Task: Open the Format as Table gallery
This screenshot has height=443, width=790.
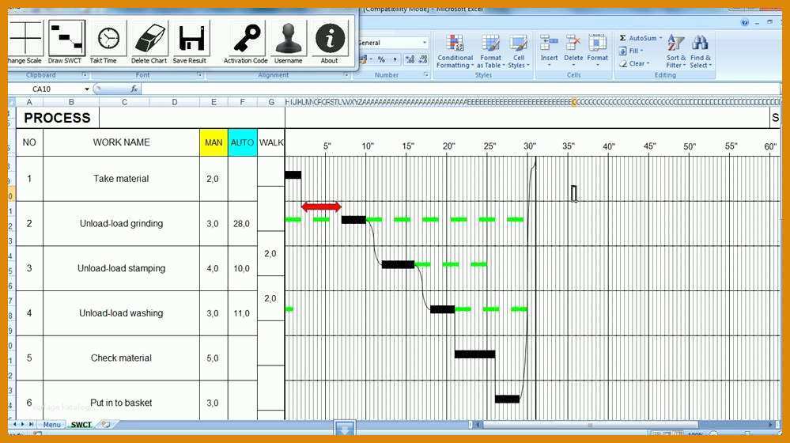Action: (x=490, y=51)
